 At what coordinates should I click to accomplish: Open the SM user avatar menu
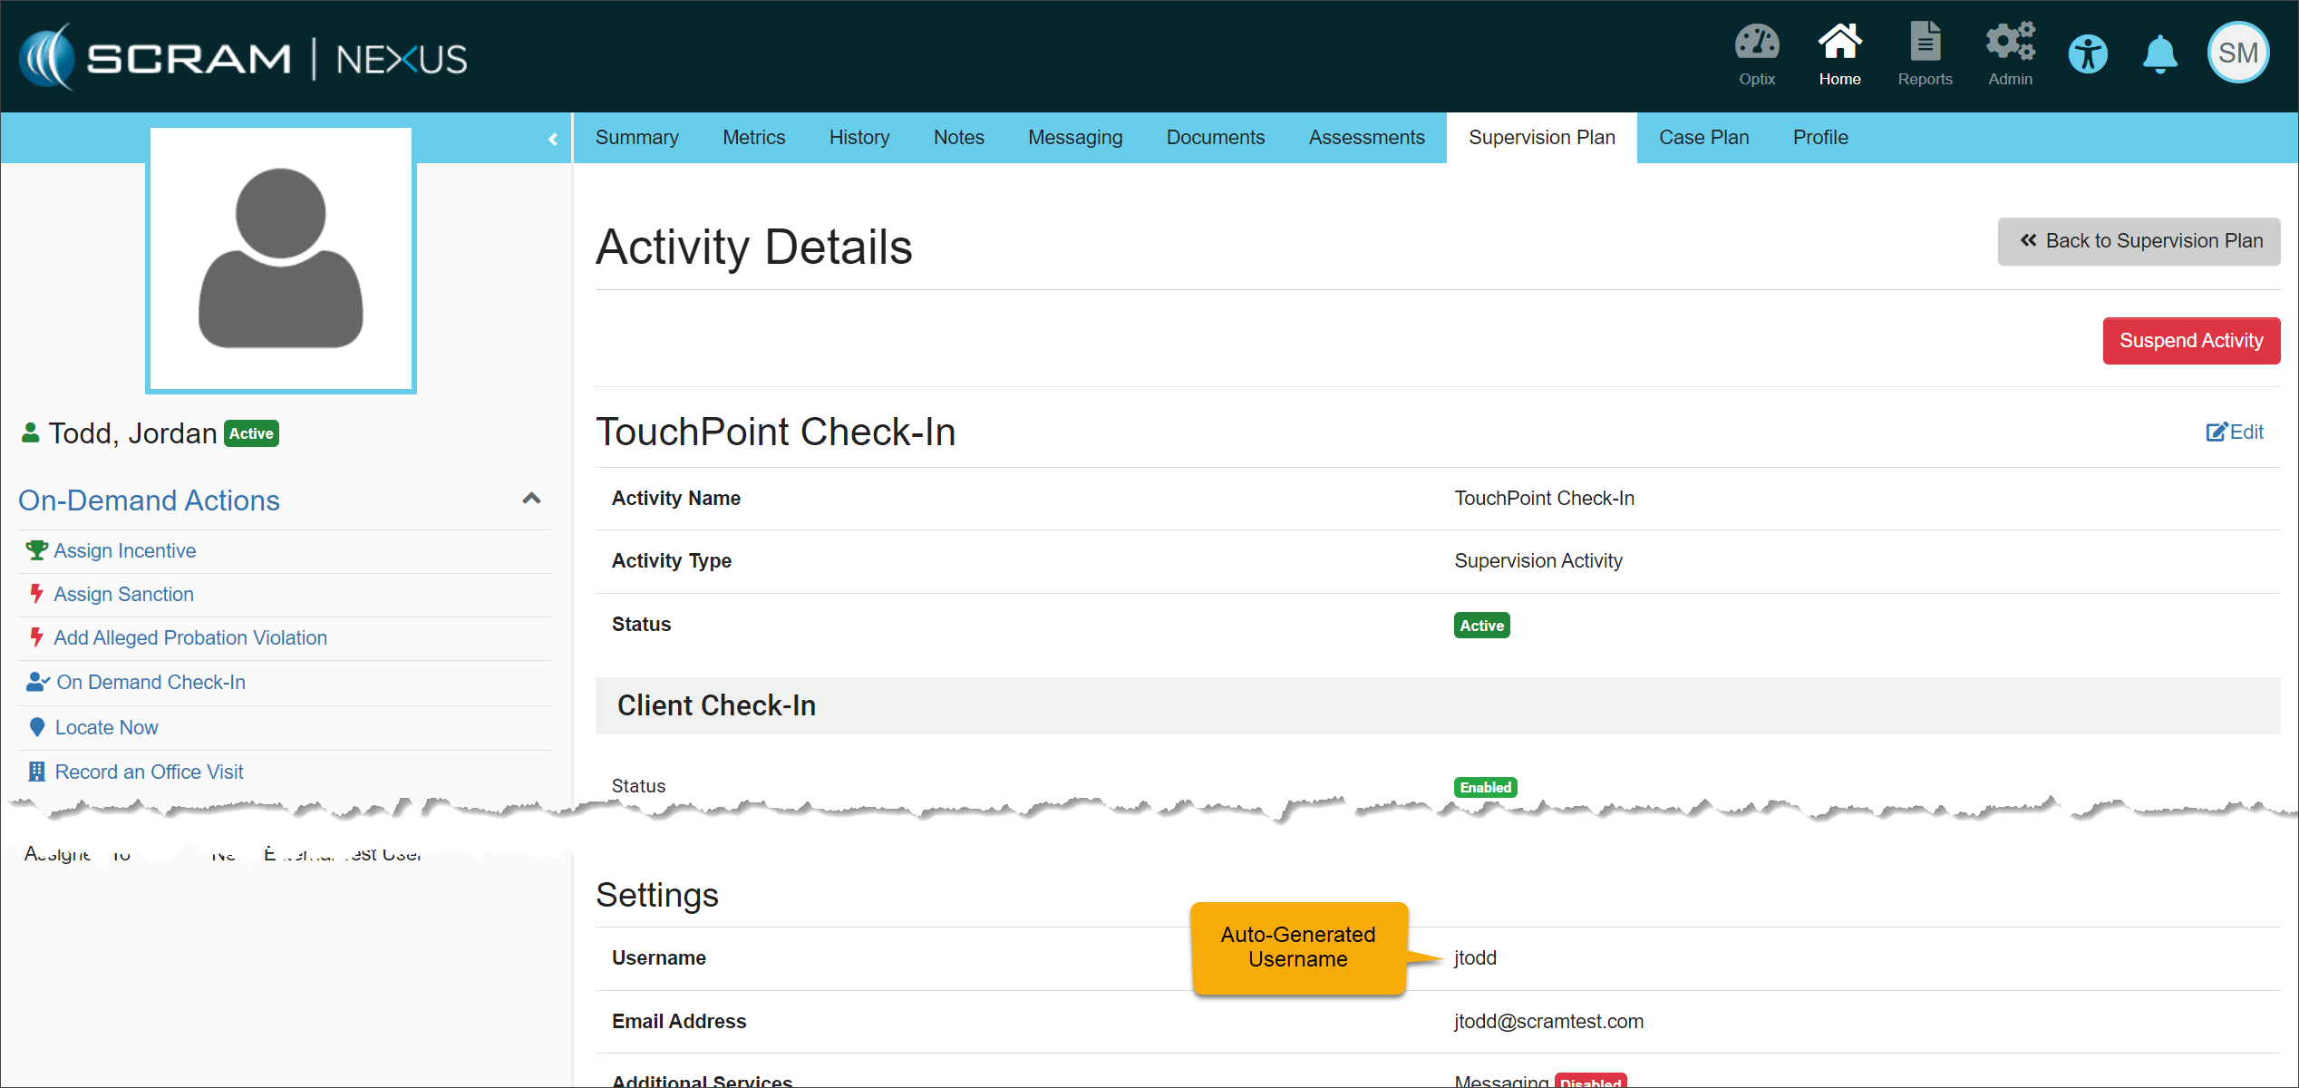[2237, 53]
